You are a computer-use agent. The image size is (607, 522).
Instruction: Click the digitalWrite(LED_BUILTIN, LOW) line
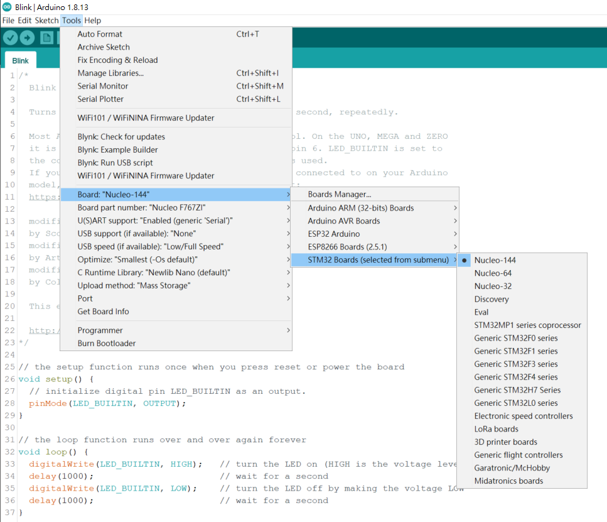pos(112,488)
